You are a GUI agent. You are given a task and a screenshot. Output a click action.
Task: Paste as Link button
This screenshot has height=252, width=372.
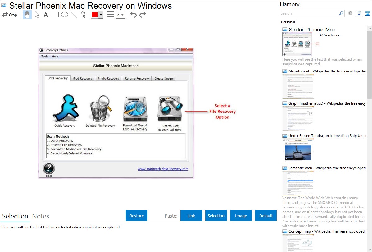tap(191, 216)
